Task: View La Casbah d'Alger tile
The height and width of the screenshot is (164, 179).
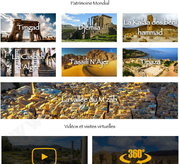Action: point(28,62)
